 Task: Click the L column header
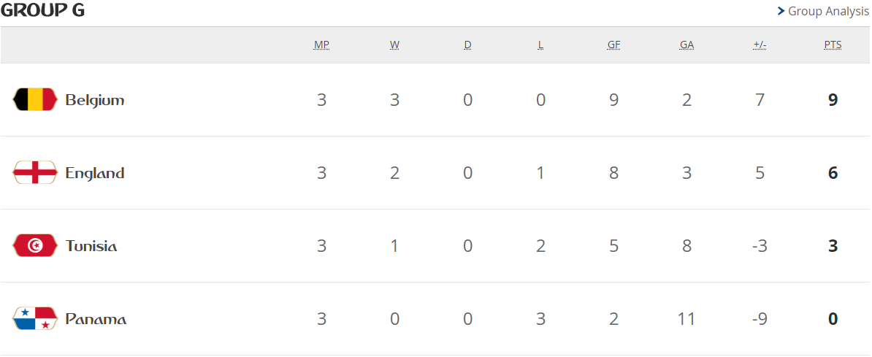point(540,45)
